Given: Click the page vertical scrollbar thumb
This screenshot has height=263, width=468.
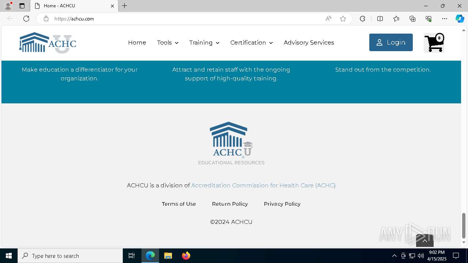Looking at the screenshot, I should pos(464,225).
